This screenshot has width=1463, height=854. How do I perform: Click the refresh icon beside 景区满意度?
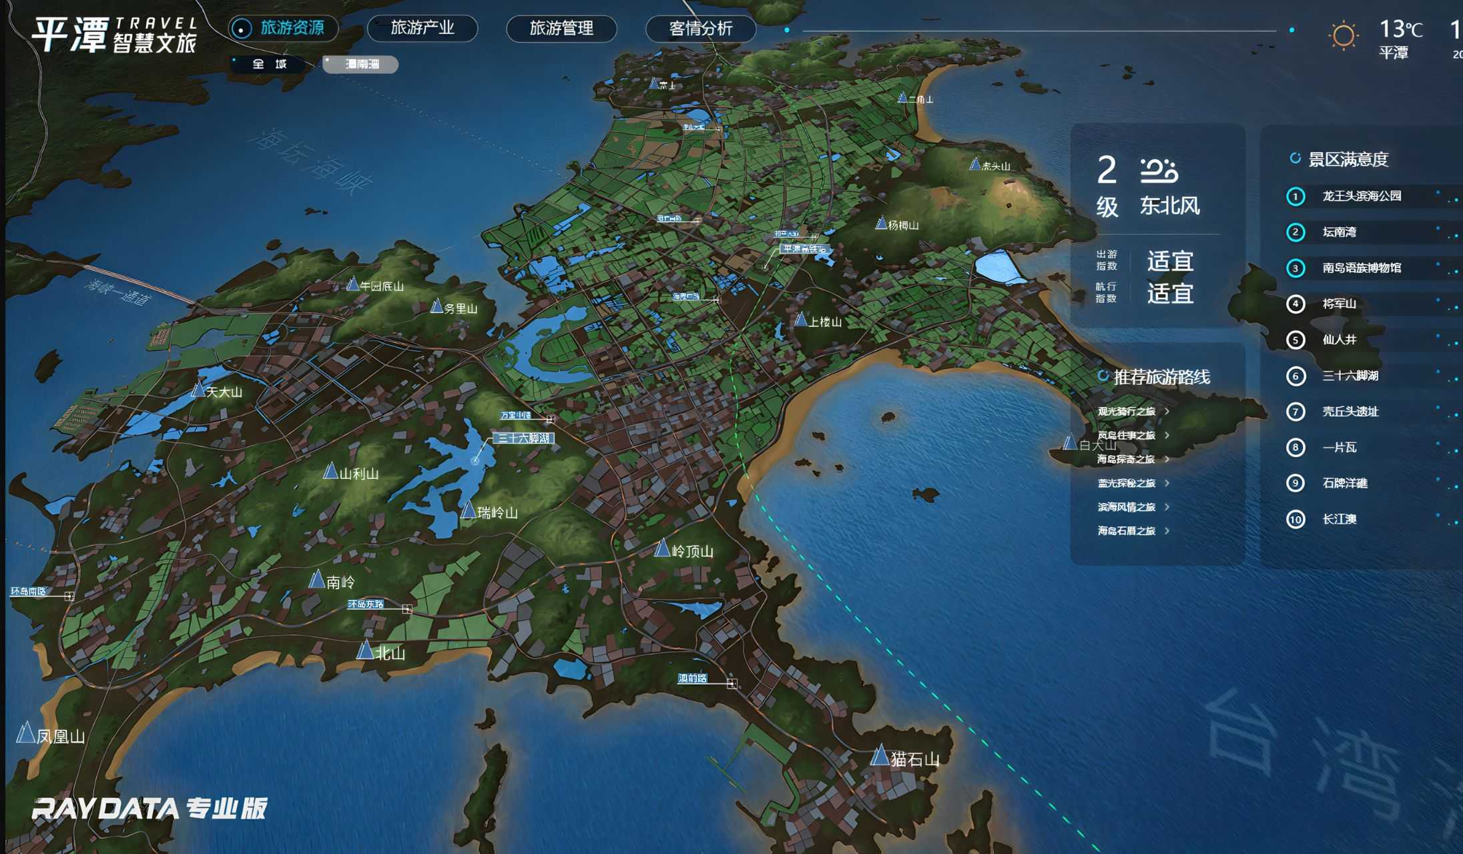point(1295,159)
